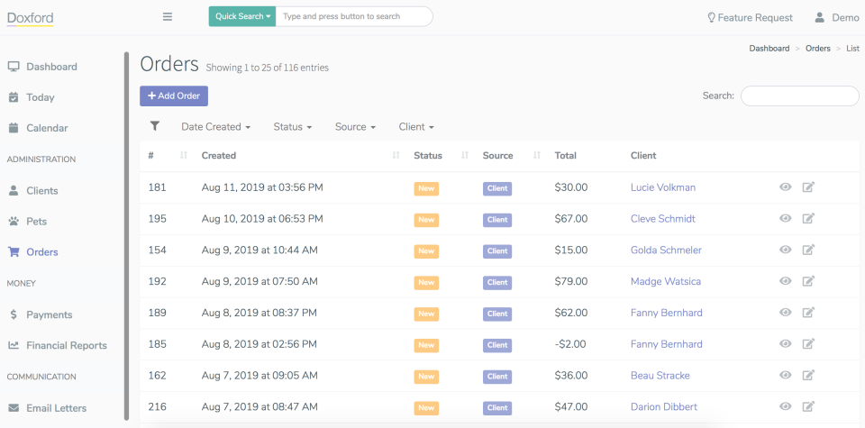Click the orders Search input field

[x=799, y=96]
